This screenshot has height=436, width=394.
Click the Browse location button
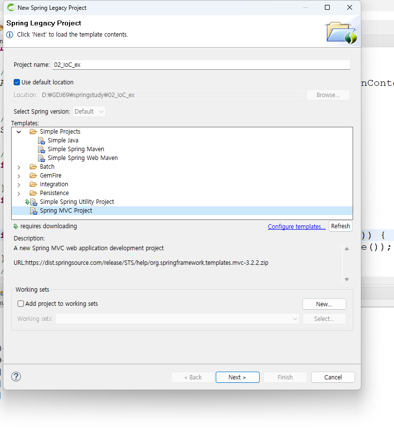328,95
